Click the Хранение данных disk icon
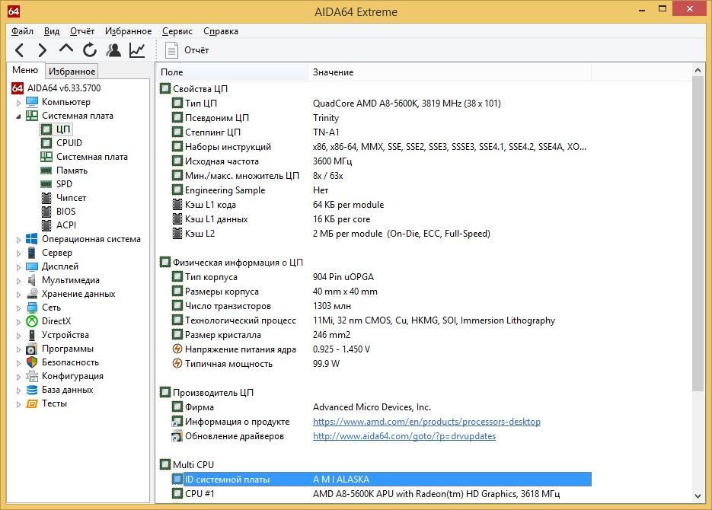The width and height of the screenshot is (712, 510). tap(32, 294)
